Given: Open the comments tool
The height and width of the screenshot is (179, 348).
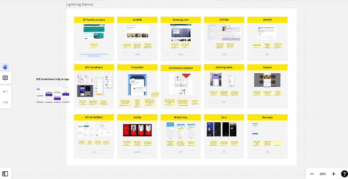Looking at the screenshot, I should (x=5, y=78).
